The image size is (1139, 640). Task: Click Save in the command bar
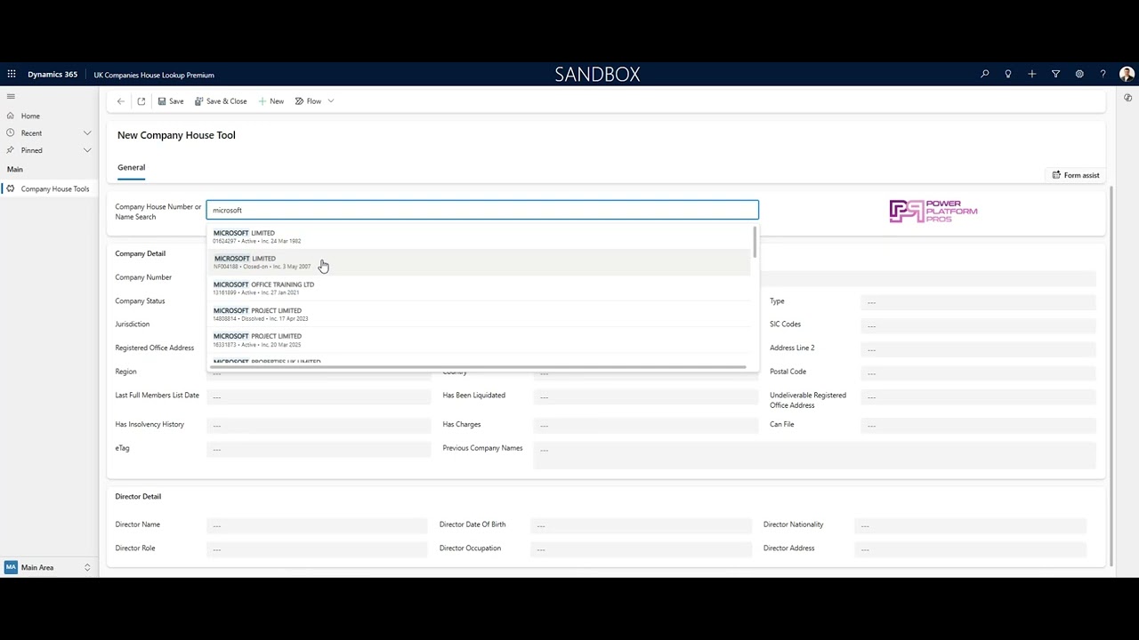[x=171, y=101]
